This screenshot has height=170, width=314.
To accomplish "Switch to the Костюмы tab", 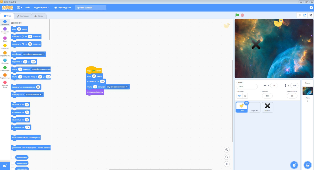I will pyautogui.click(x=23, y=16).
